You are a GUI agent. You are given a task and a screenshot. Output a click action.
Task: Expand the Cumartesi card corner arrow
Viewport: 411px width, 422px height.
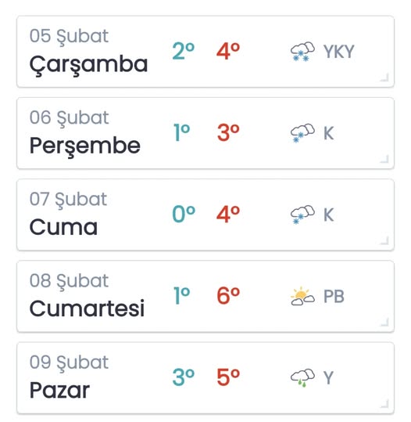(384, 322)
